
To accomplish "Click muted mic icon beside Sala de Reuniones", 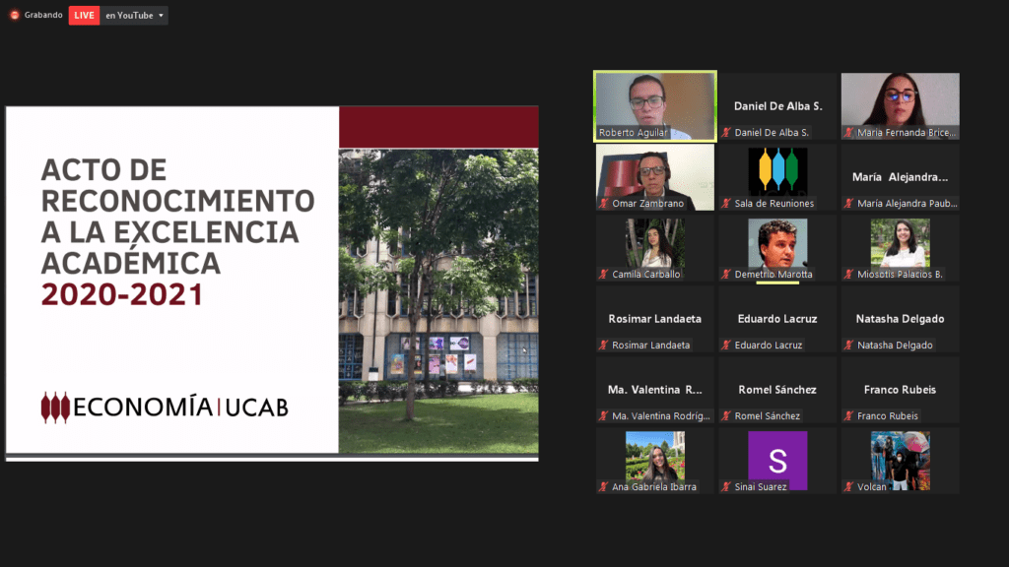I will [x=726, y=204].
